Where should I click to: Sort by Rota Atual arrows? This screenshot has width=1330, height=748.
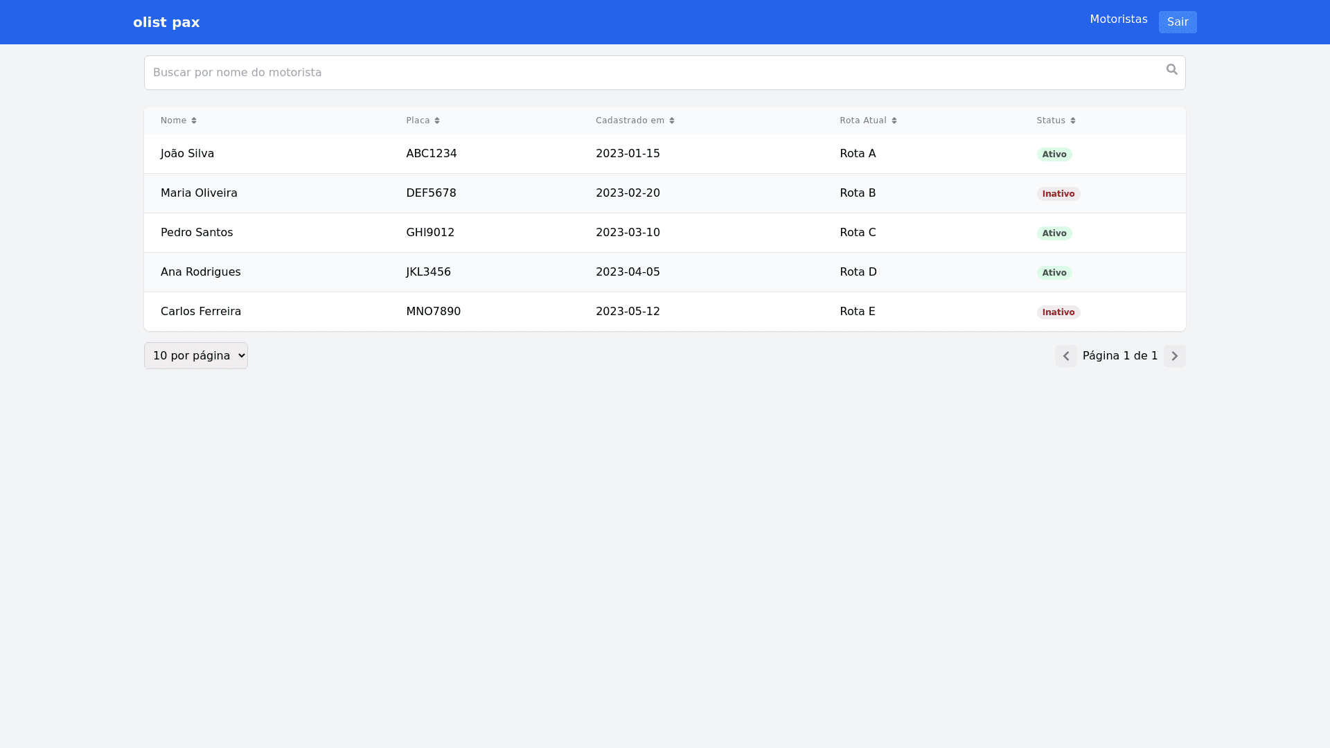click(x=894, y=121)
